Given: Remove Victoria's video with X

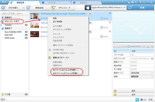Looking at the screenshot, I should pos(110,32).
